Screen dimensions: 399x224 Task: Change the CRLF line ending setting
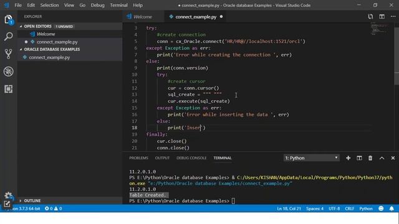click(x=349, y=208)
